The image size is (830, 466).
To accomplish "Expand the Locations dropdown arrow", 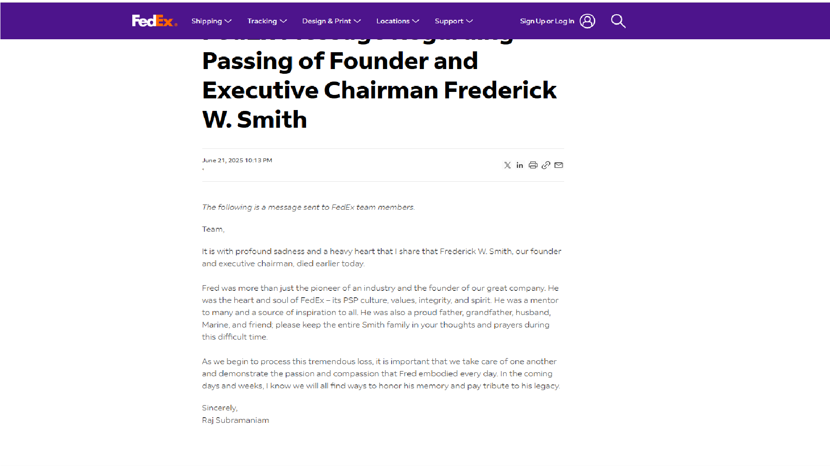I will point(416,21).
